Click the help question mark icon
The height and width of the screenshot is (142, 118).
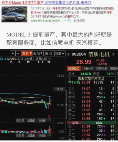(x=69, y=79)
